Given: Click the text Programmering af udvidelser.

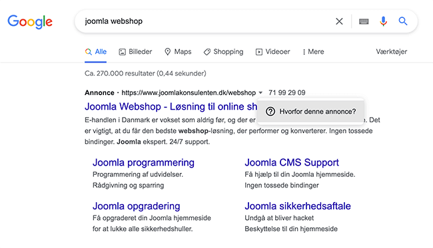Looking at the screenshot, I should pyautogui.click(x=138, y=174).
